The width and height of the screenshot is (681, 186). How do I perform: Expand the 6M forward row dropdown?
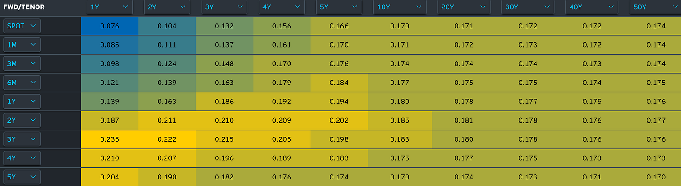[22, 83]
